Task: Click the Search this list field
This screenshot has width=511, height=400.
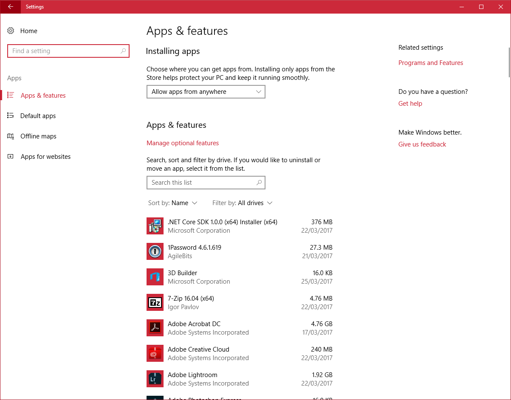Action: click(206, 183)
